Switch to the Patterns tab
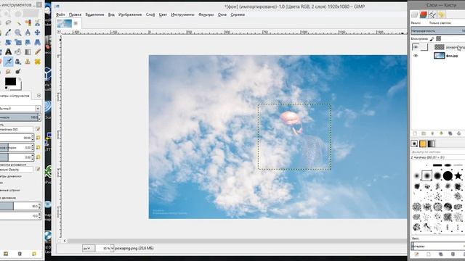This screenshot has height=261, width=465. point(423,144)
